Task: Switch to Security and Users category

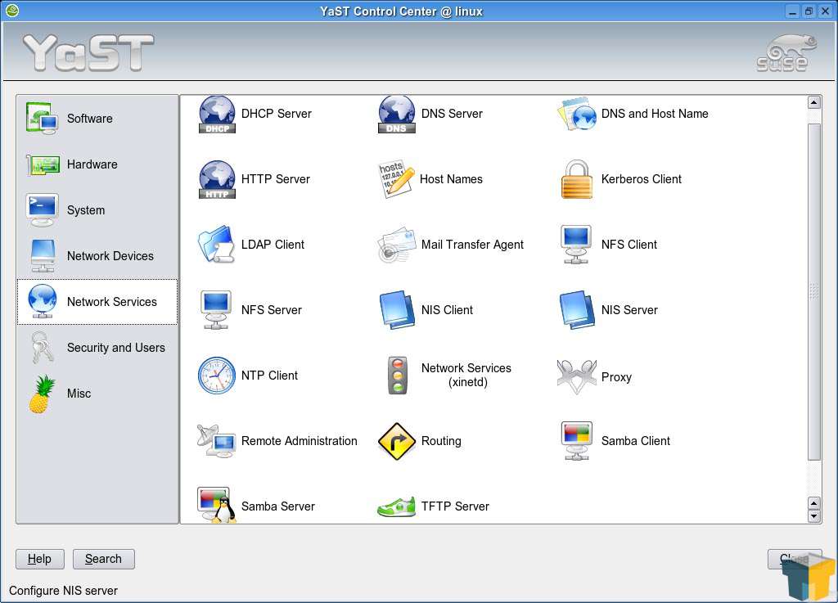Action: pyautogui.click(x=97, y=348)
